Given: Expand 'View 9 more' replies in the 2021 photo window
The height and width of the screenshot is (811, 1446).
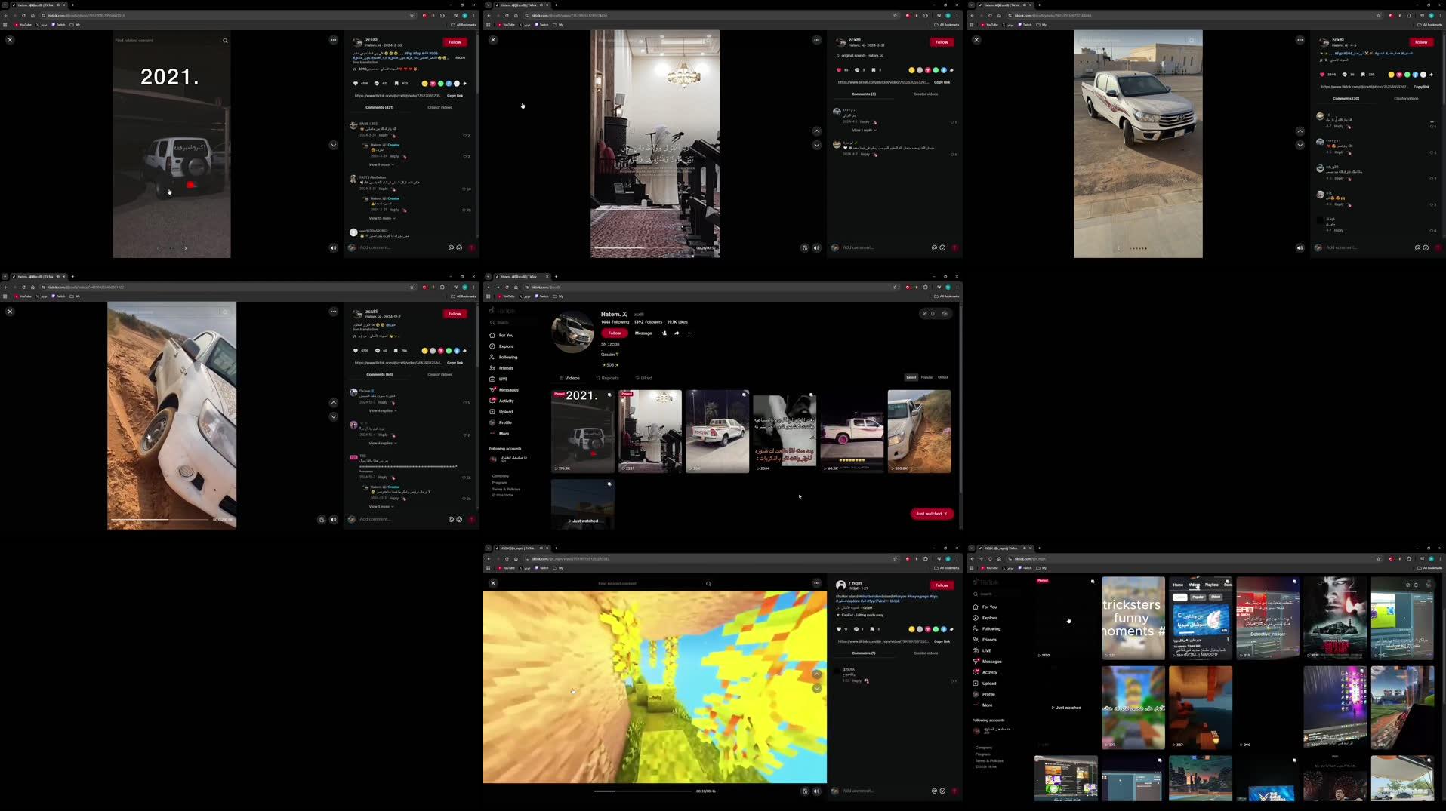Looking at the screenshot, I should (381, 164).
